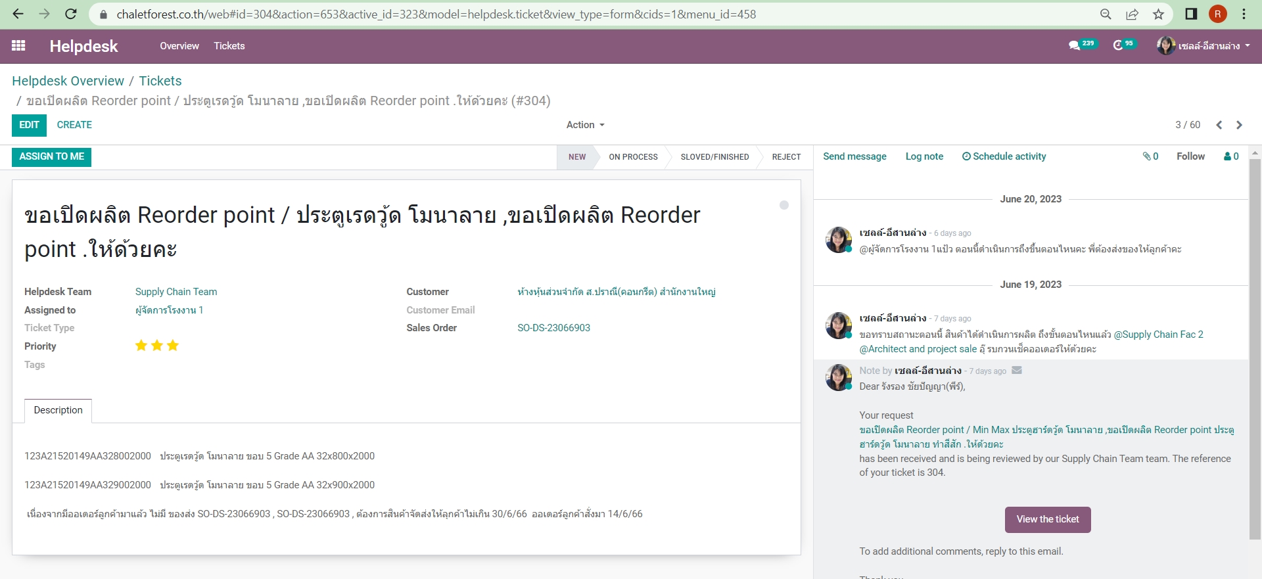Open the user account dropdown menu

coord(1203,45)
